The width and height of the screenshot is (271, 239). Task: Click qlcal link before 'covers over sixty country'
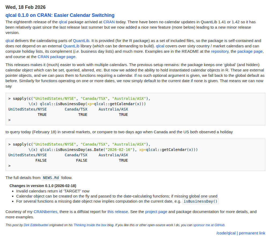pyautogui.click(x=160, y=46)
